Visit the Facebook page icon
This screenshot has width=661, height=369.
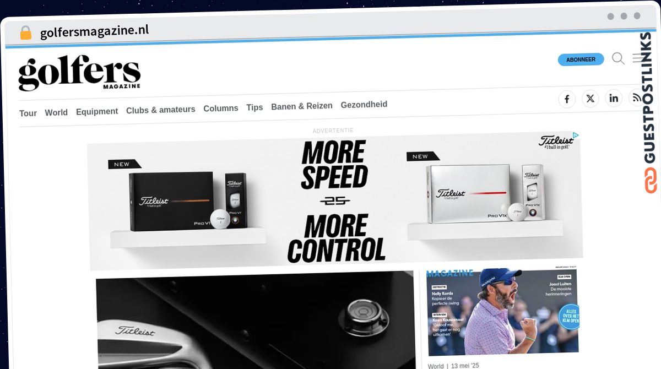tap(567, 99)
